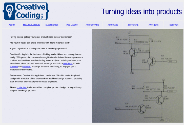The image size is (184, 138).
Task: Follow the 'software' link in paragraph
Action: point(27,67)
